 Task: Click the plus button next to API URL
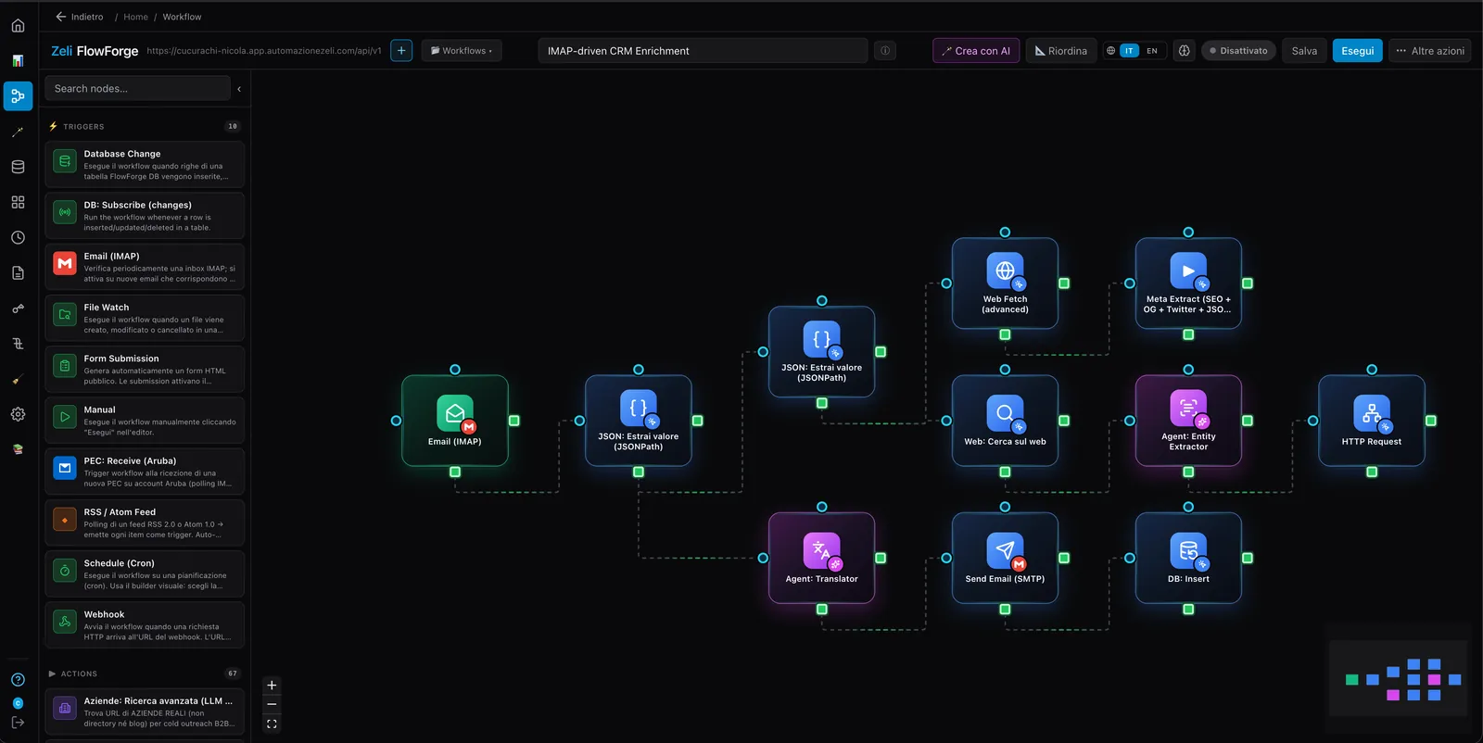(401, 51)
